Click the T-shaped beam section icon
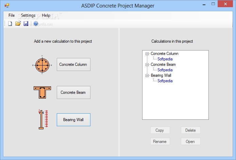236x160 pixels. click(x=42, y=92)
